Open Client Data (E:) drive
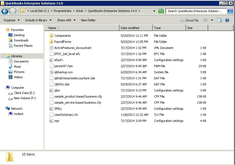Viewport: 235px width, 165px height. 24,93
